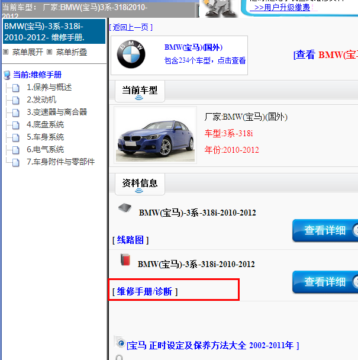Click the 厂家:BMW(宝马)(国外) text

tap(246, 117)
